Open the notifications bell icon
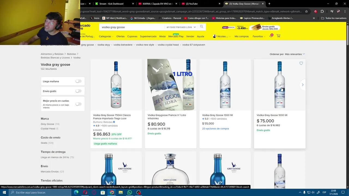Screen dimensions: 349x196 [x=271, y=36]
